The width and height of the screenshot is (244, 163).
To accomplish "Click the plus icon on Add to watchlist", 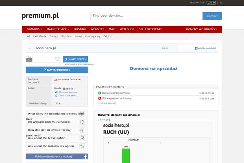I will [x=196, y=48].
